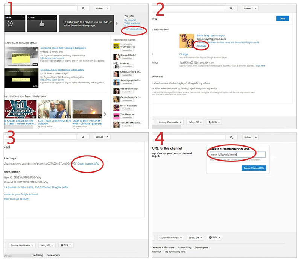This screenshot has width=301, height=262.
Task: Click the Upload button in screenshot 1
Action: coord(100,8)
